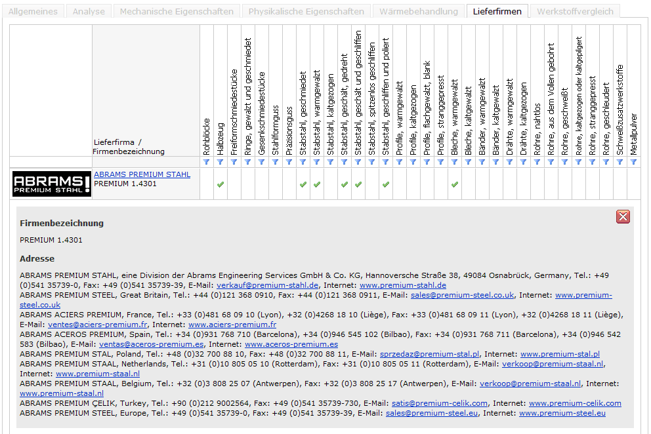Image resolution: width=651 pixels, height=434 pixels.
Task: Open filter dropdown for Drähte, warmgewalzt
Action: [509, 162]
